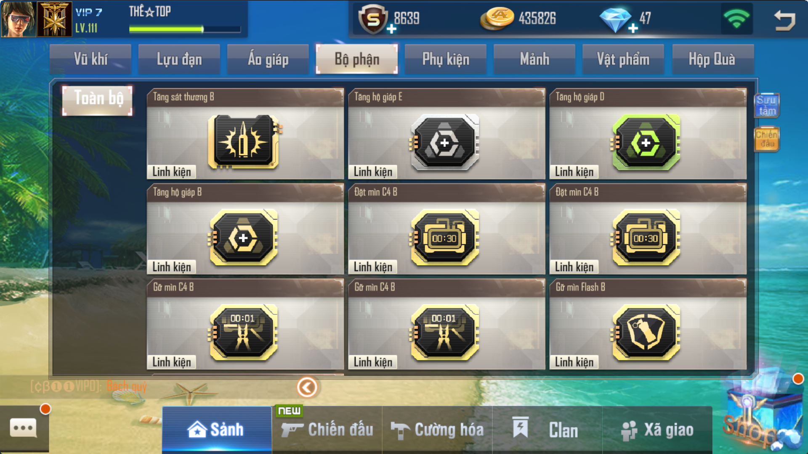Collapse the chat ticker with the chevron button
808x454 pixels.
(307, 387)
